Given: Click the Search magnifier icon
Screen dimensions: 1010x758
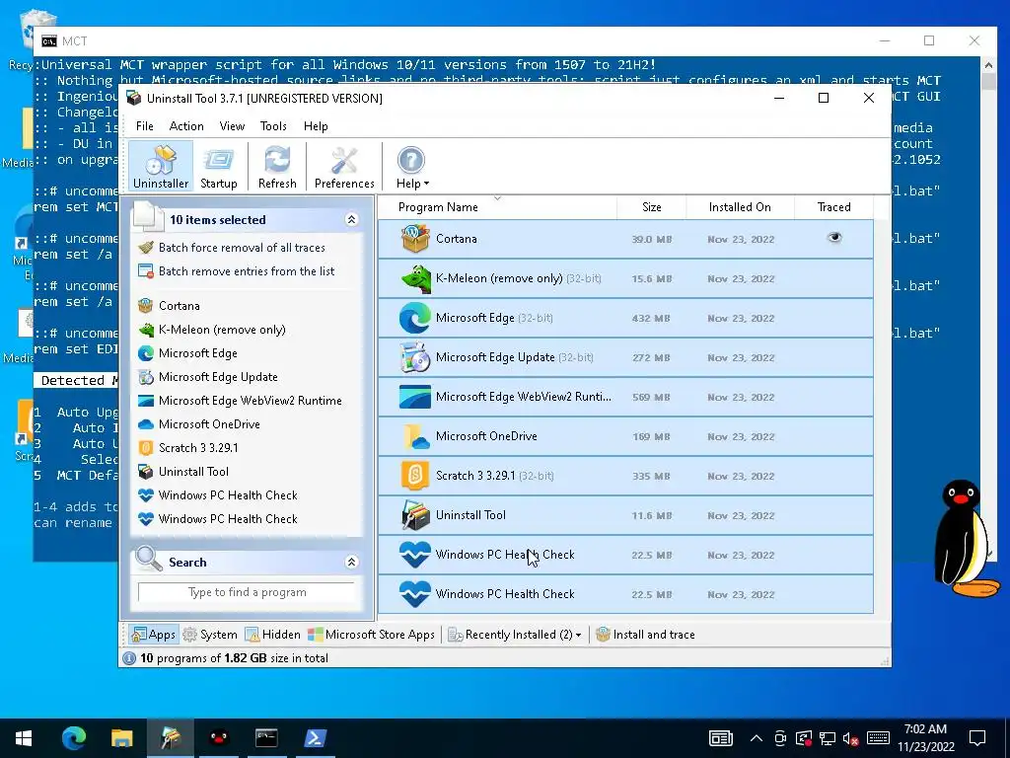Looking at the screenshot, I should [x=149, y=559].
